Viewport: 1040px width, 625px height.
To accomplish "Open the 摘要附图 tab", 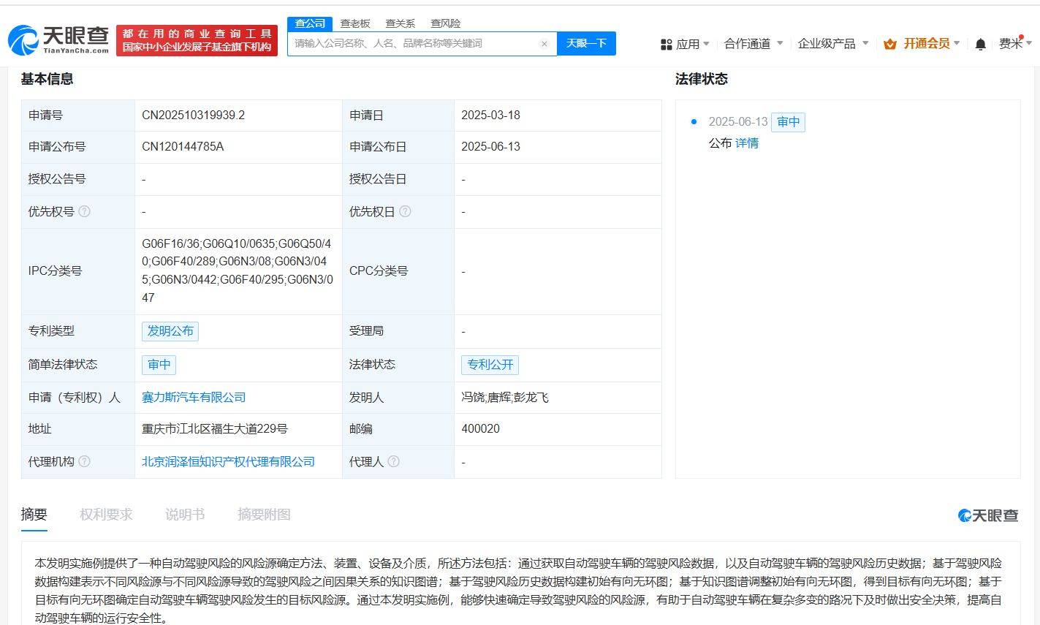I will [265, 514].
